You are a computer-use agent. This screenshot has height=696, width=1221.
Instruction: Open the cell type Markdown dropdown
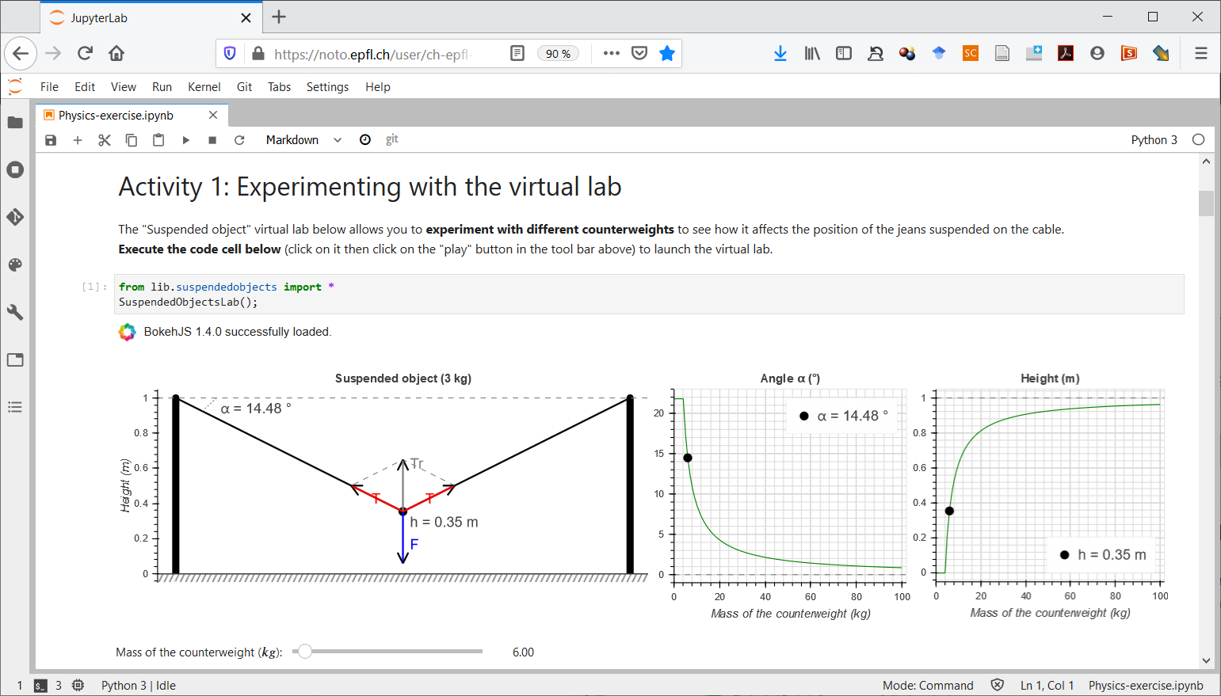(303, 140)
